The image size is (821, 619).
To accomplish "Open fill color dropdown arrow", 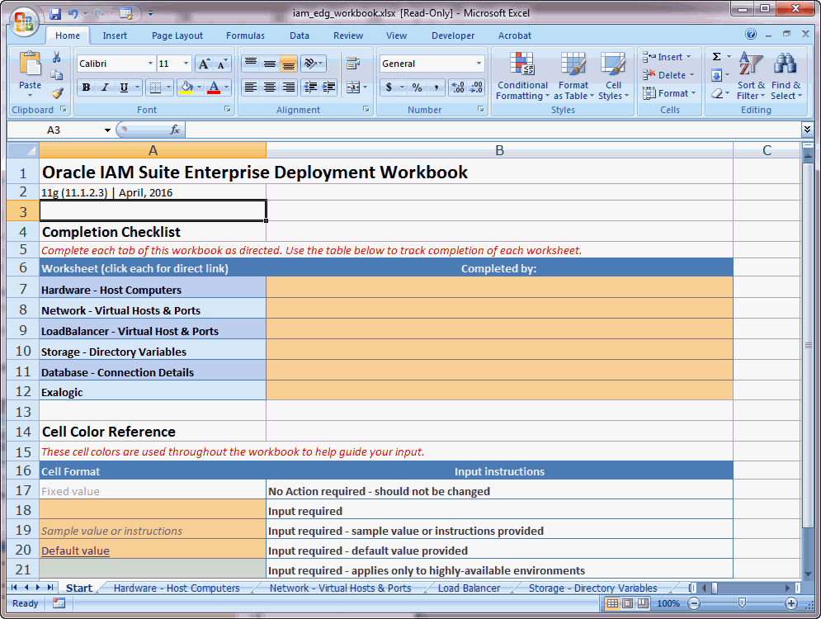I will [199, 87].
